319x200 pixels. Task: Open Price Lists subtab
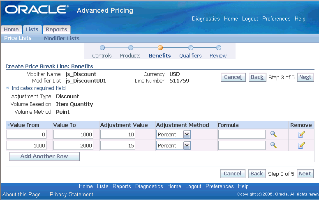tap(18, 38)
